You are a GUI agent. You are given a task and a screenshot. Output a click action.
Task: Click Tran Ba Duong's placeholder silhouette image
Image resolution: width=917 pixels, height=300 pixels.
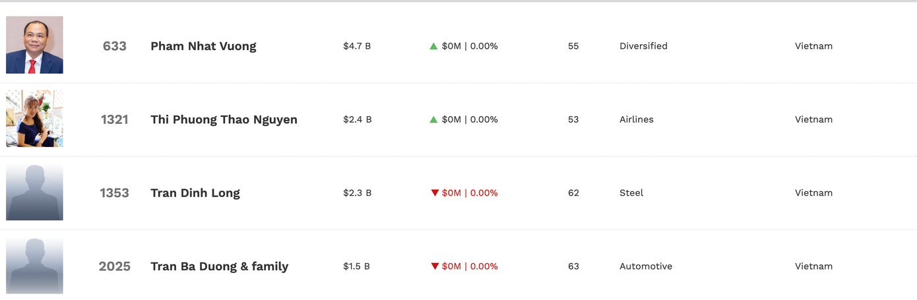tap(34, 266)
